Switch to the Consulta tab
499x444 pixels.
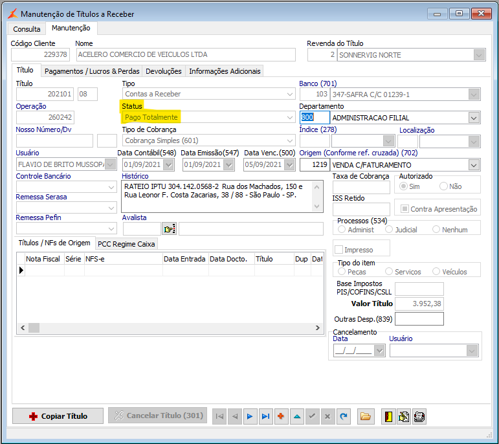(x=27, y=29)
